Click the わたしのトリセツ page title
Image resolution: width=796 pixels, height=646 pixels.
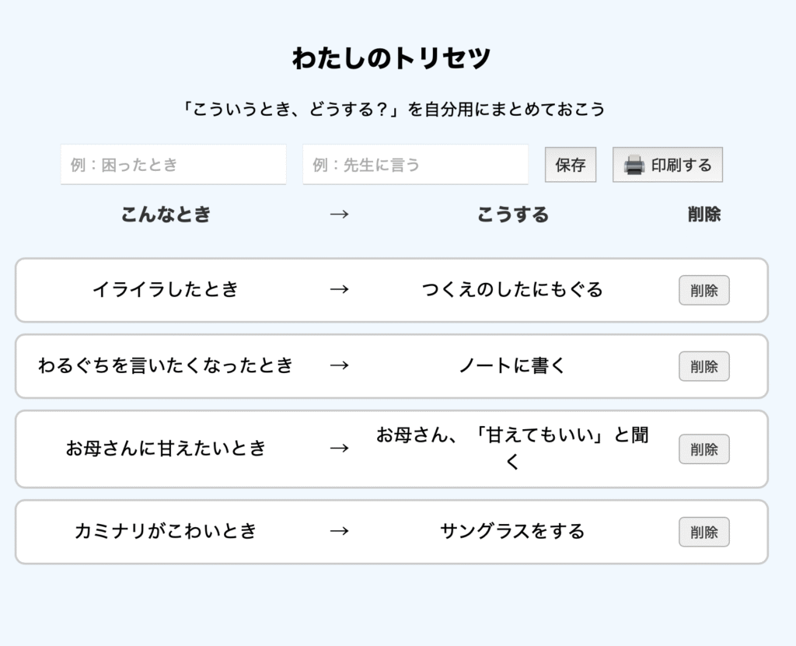click(x=392, y=59)
